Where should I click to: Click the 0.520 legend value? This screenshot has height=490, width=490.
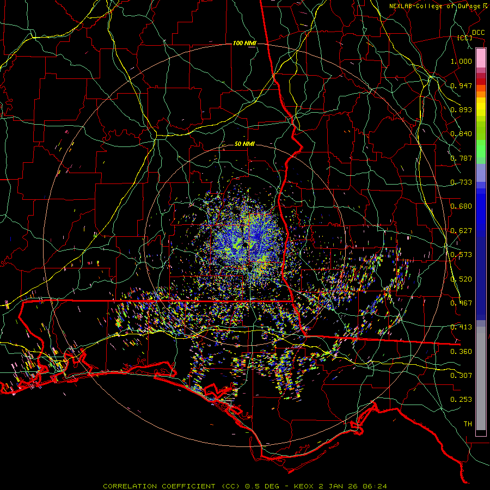(x=461, y=279)
